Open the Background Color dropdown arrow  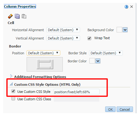pyautogui.click(x=125, y=30)
